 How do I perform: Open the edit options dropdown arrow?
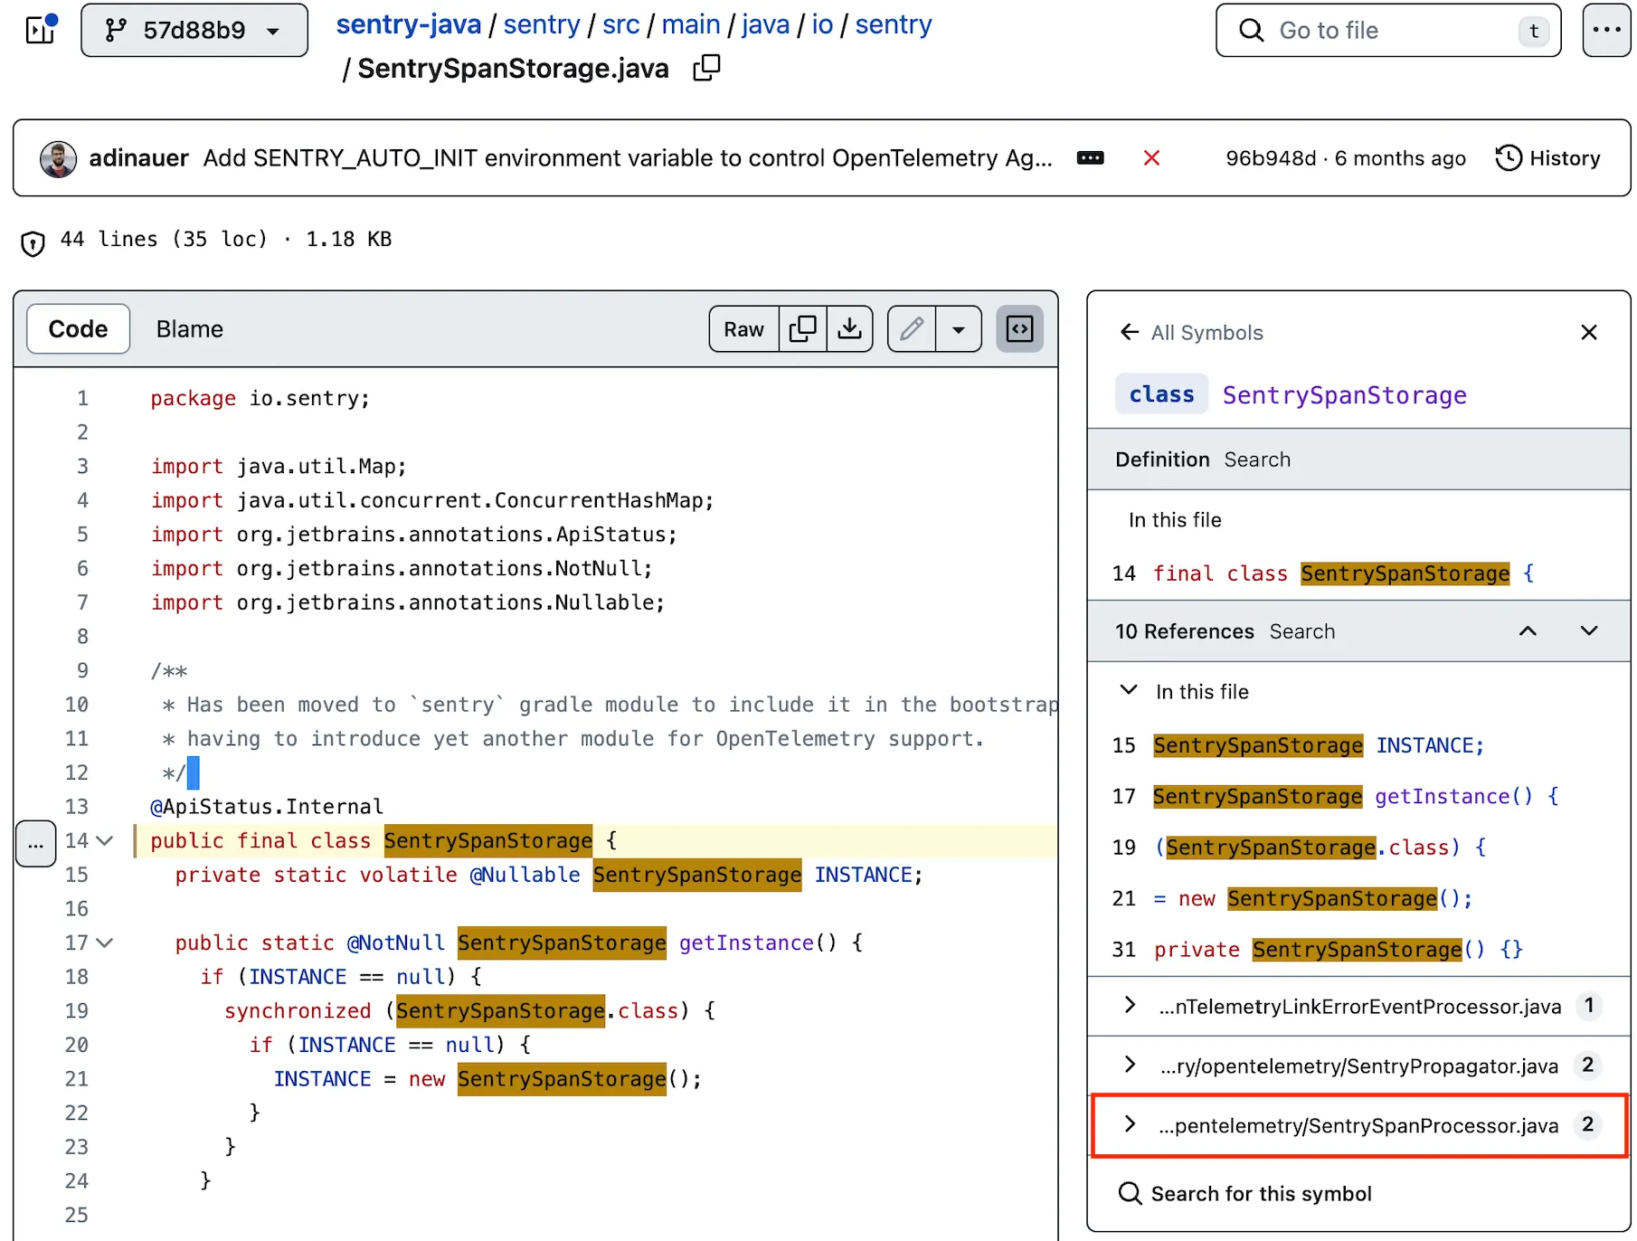click(x=959, y=329)
